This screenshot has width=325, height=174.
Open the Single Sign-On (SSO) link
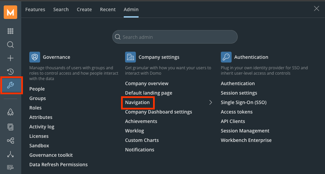pyautogui.click(x=243, y=102)
